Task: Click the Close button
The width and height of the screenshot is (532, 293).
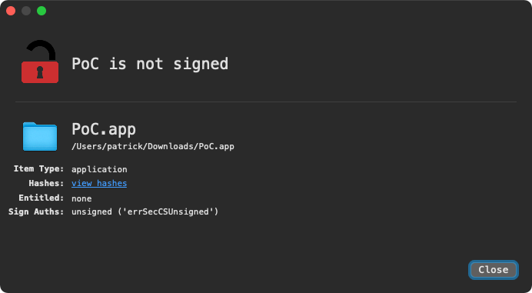Action: pyautogui.click(x=494, y=270)
